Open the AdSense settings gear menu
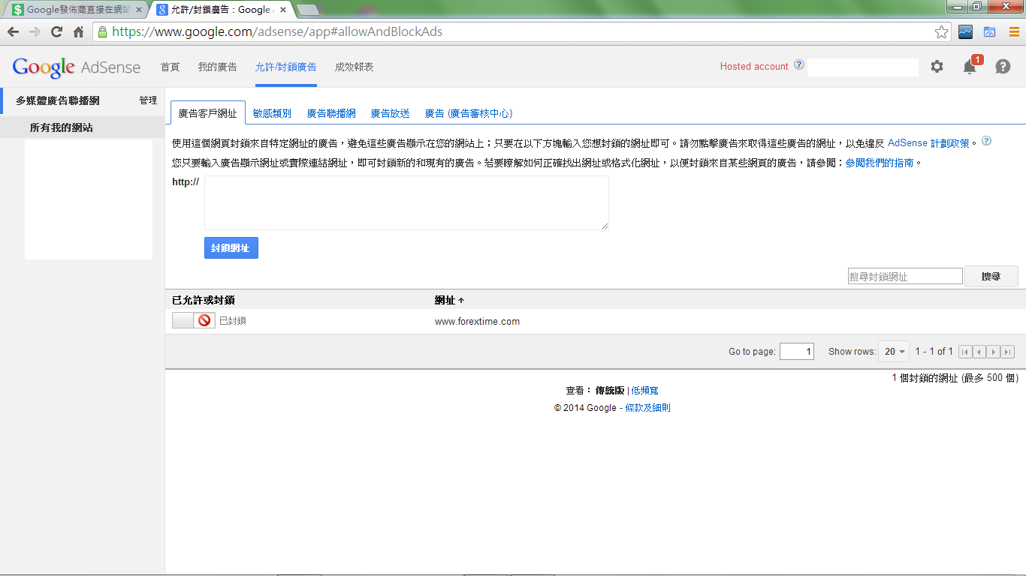The image size is (1026, 576). (937, 66)
